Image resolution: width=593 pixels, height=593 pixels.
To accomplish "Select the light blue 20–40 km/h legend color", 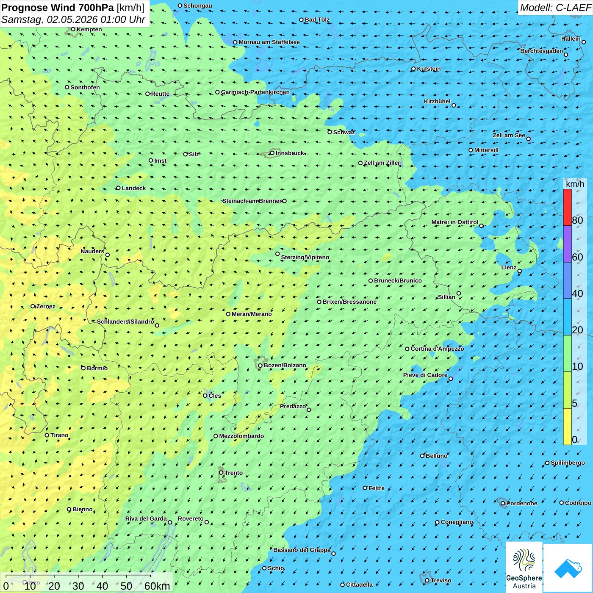I will tap(567, 317).
